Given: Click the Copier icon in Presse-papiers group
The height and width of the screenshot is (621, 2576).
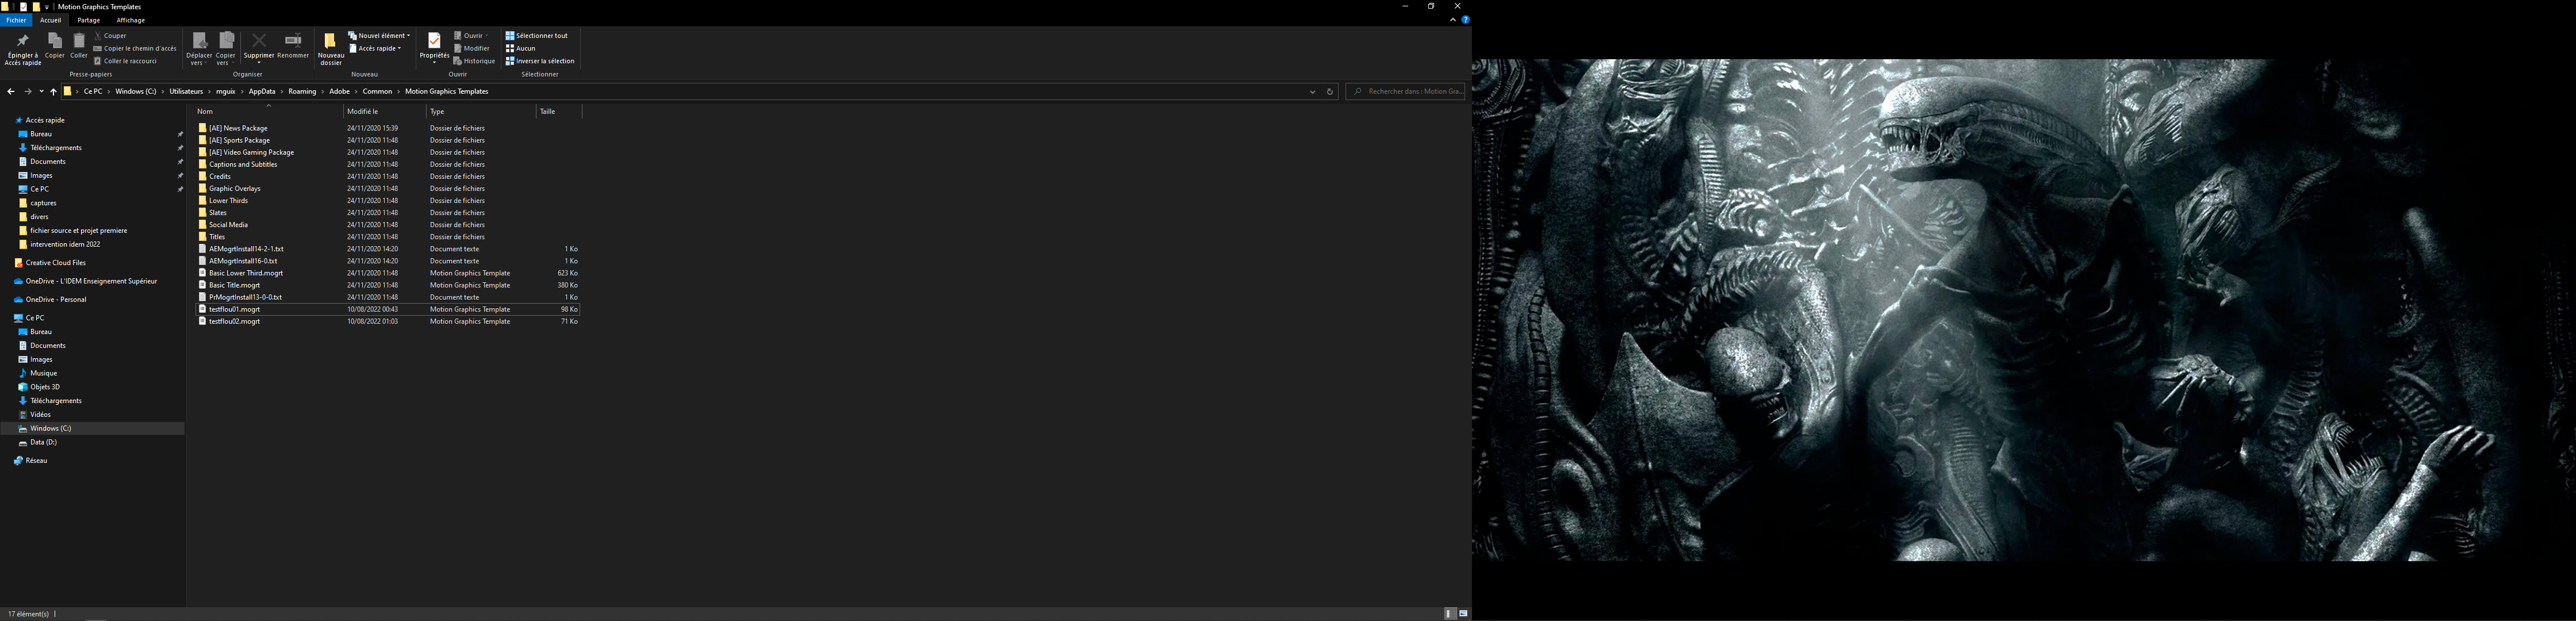Looking at the screenshot, I should pyautogui.click(x=55, y=41).
